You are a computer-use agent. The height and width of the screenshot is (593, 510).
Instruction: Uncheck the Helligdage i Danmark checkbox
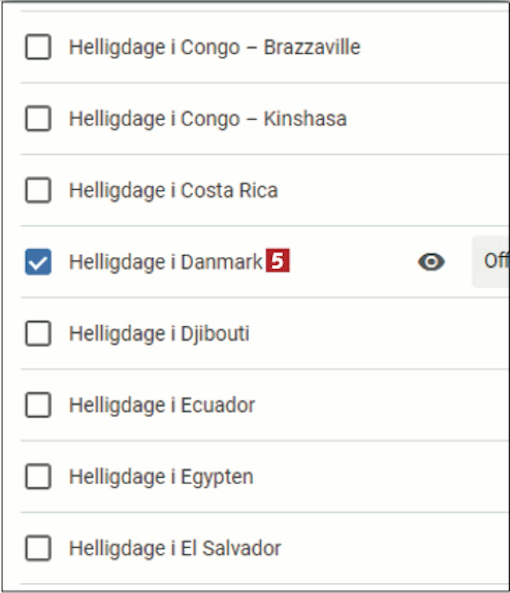[x=38, y=262]
